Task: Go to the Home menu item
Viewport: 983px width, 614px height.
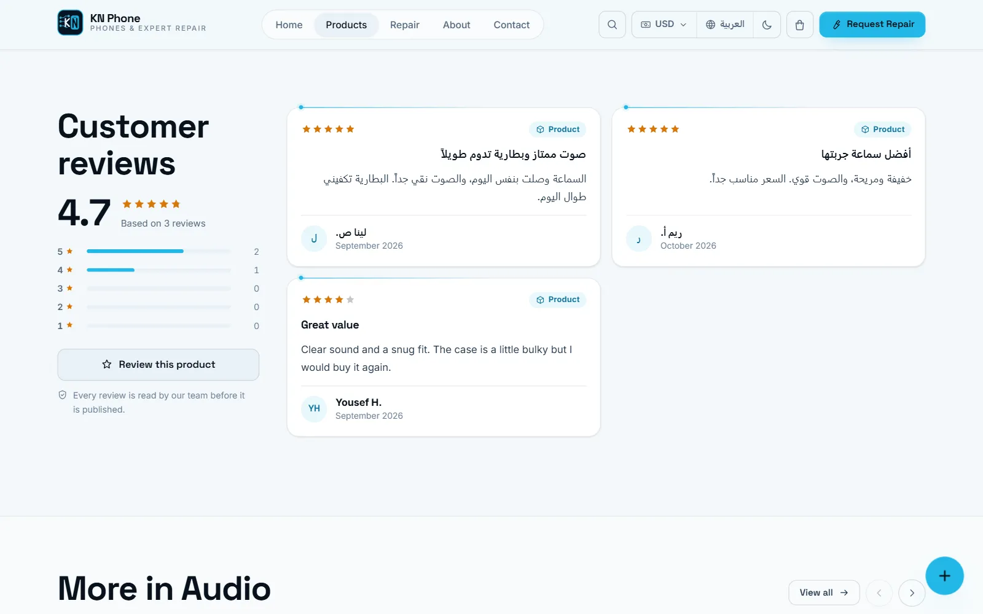Action: 289,25
